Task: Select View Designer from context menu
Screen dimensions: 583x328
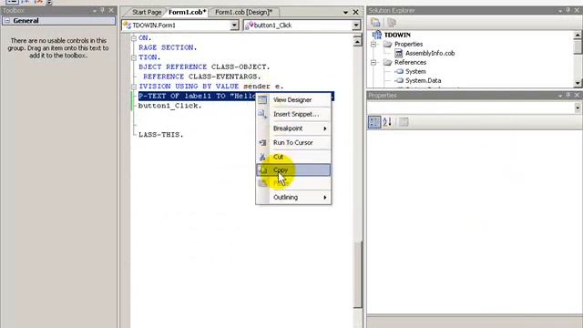Action: click(293, 99)
